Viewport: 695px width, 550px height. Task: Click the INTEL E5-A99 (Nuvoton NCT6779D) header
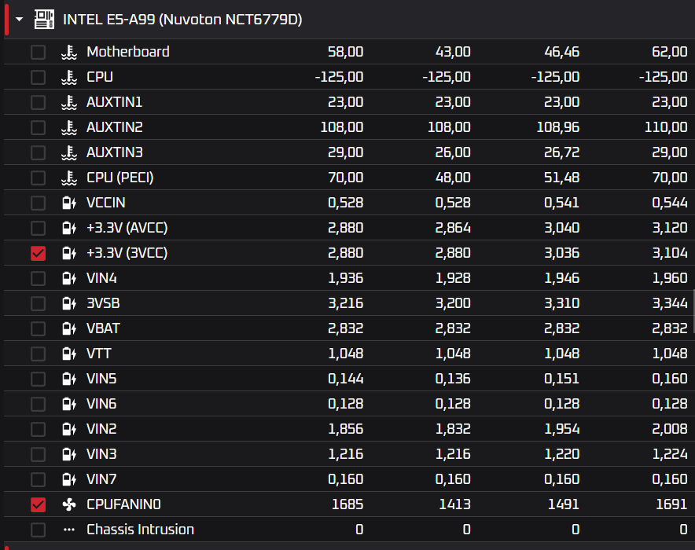[182, 20]
